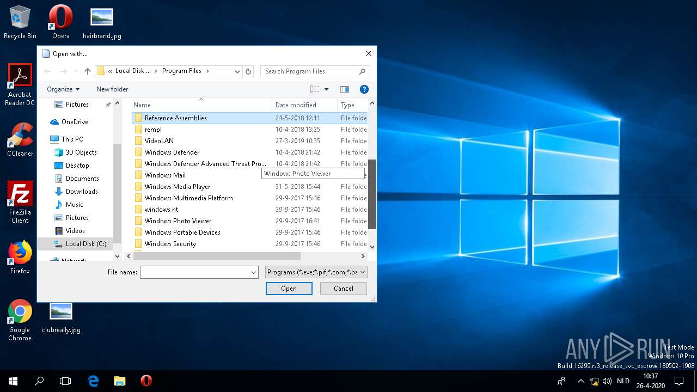This screenshot has height=392, width=697.
Task: Open the Recycle Bin desktop icon
Action: pos(20,22)
